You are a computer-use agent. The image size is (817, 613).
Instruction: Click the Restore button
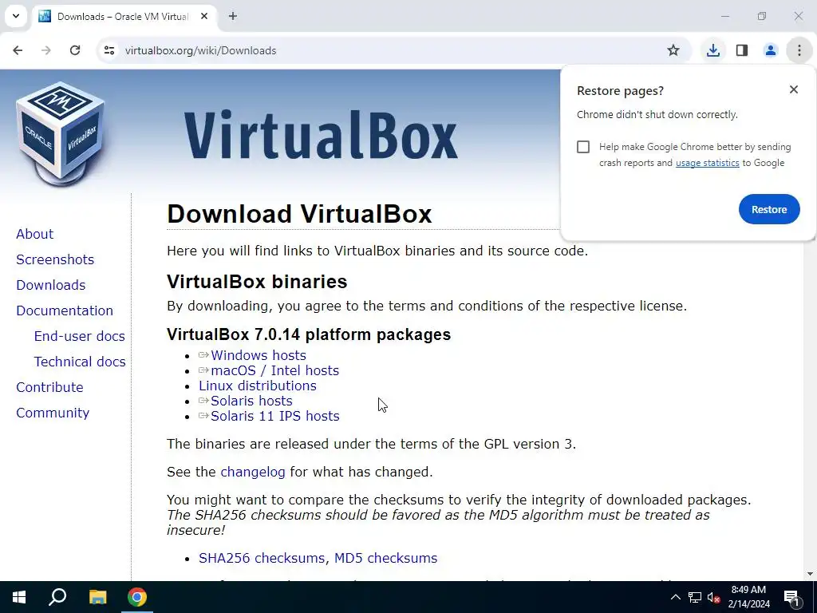click(x=769, y=209)
